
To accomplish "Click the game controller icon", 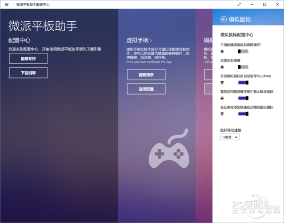I will [x=169, y=148].
